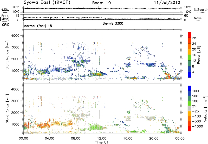Click 'Slant Range [km]' label of the velocity panel
The height and width of the screenshot is (144, 208).
(x=7, y=109)
